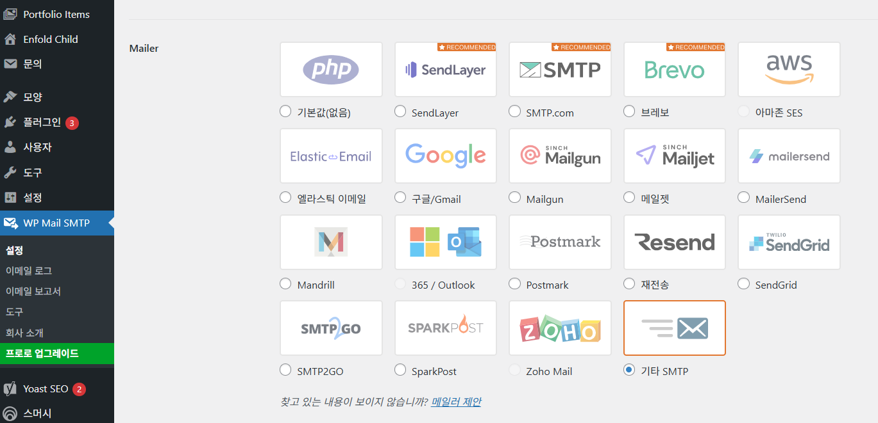Click the Yoast SEO notification badge 2
The width and height of the screenshot is (878, 423).
[79, 389]
